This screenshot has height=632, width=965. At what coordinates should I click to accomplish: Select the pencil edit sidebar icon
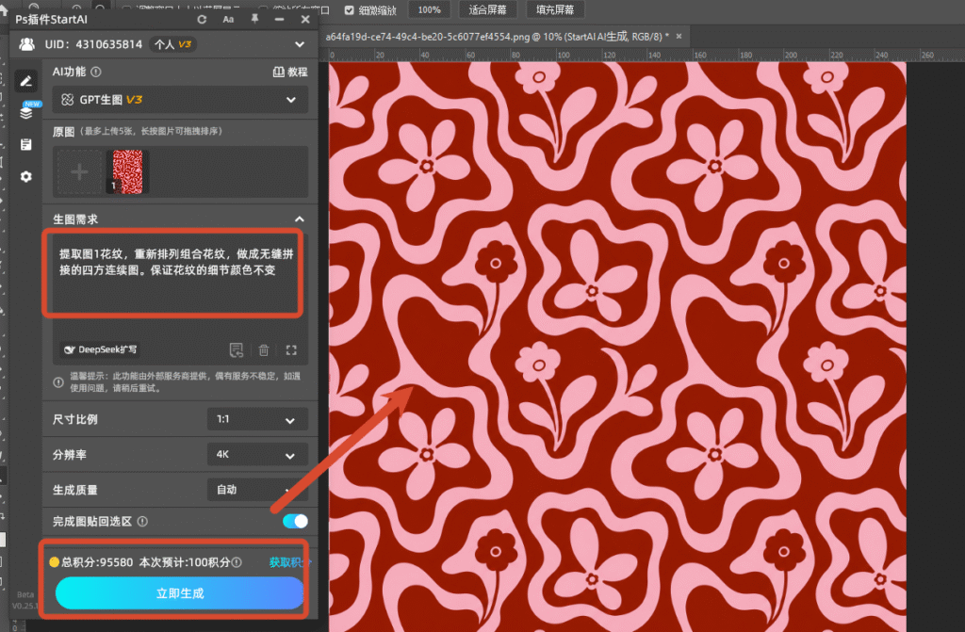[25, 81]
